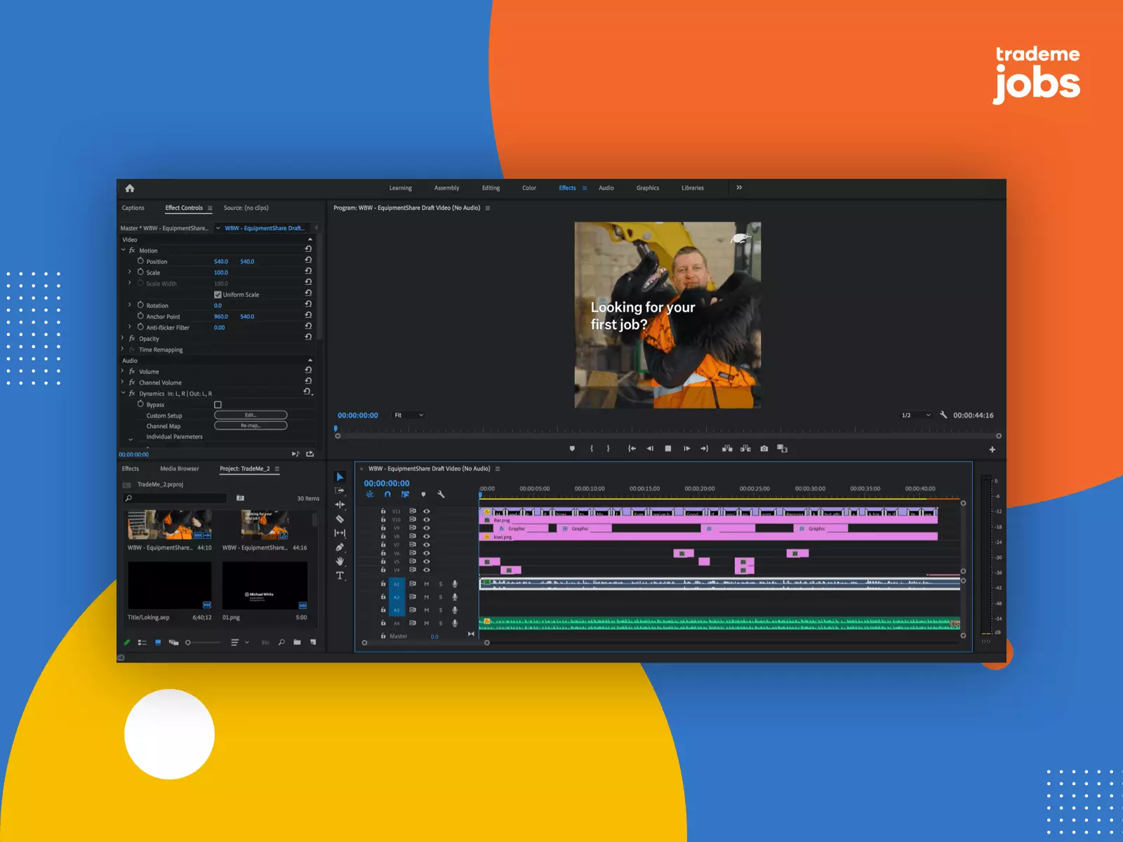Open program monitor wrench settings
Screen dimensions: 1123x842
(x=943, y=415)
